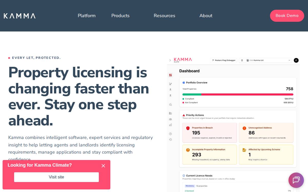308x192 pixels.
Task: Click the houses sidebar icon
Action: [170, 84]
